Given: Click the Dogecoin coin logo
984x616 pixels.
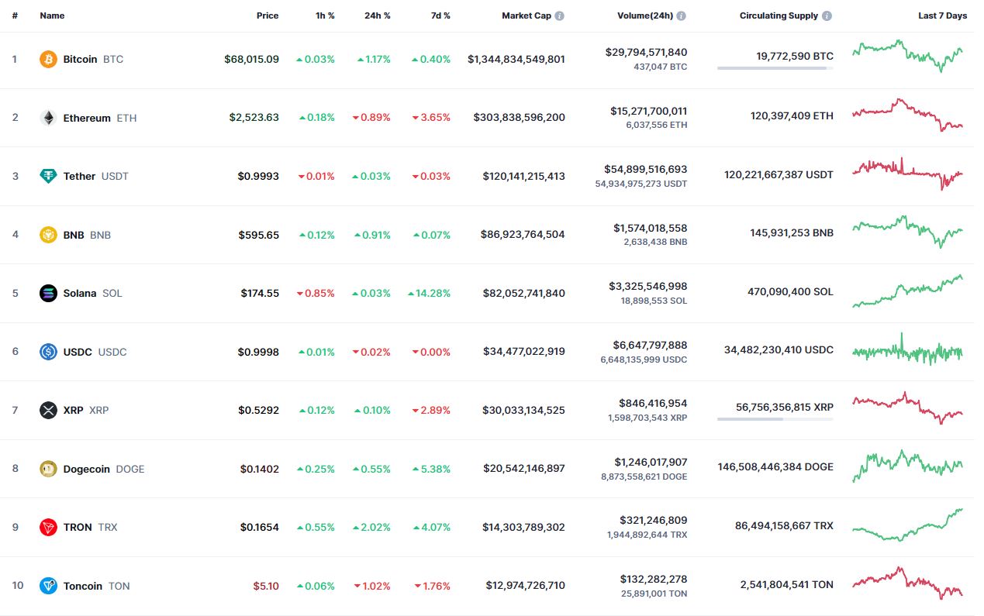Looking at the screenshot, I should (48, 469).
